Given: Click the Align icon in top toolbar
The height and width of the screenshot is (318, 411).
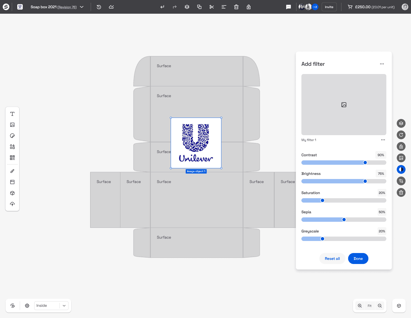Looking at the screenshot, I should (x=224, y=7).
